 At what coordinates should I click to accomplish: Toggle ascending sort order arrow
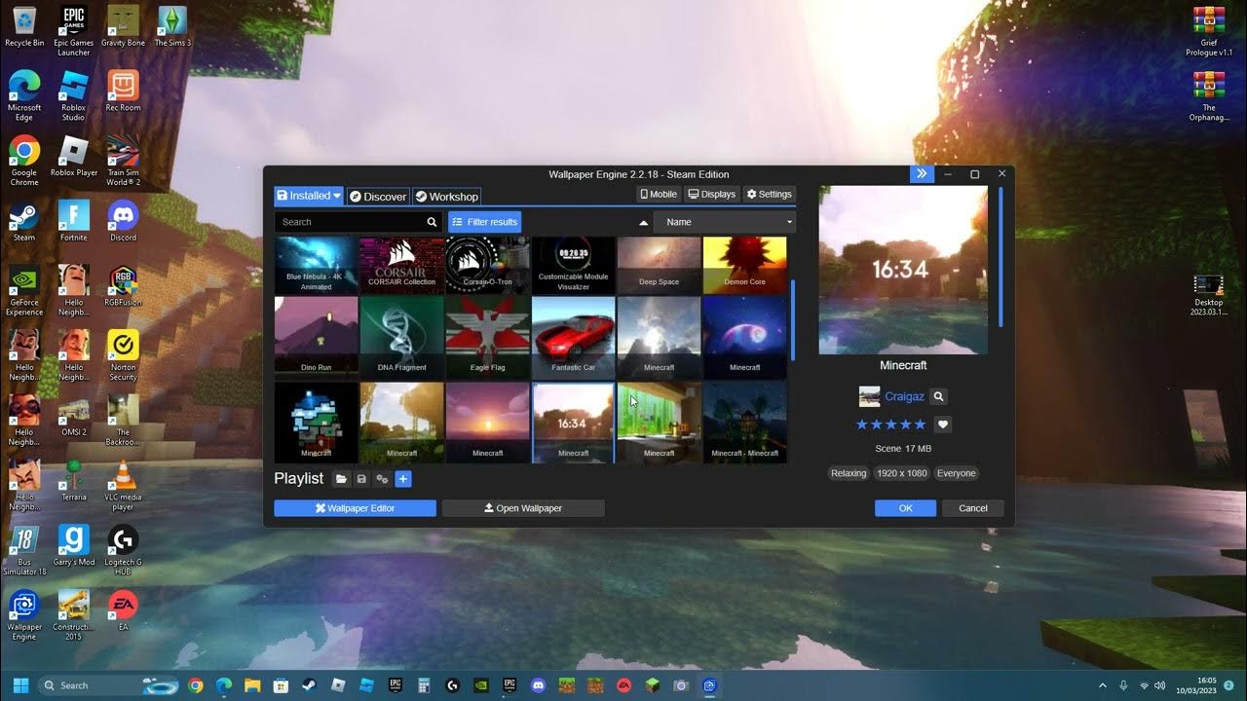click(x=643, y=222)
